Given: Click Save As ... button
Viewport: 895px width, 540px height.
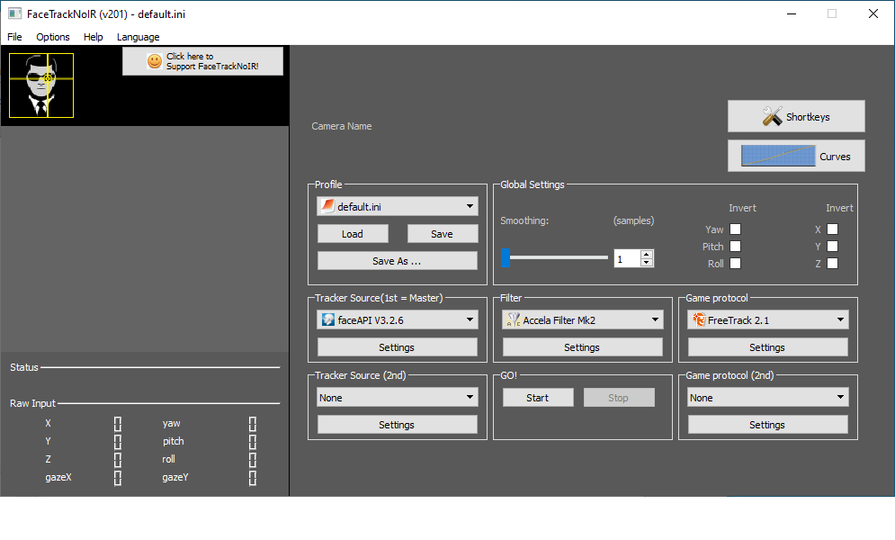Looking at the screenshot, I should 398,260.
